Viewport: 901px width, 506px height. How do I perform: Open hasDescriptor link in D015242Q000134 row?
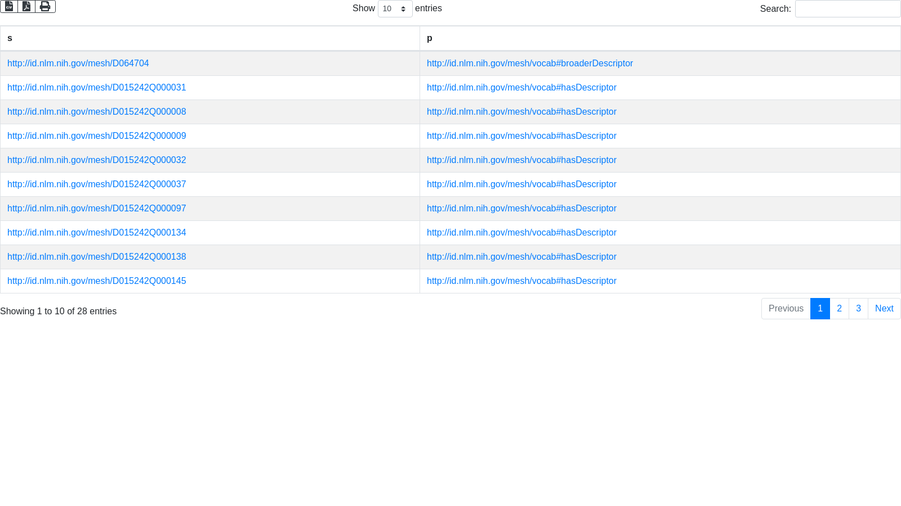[521, 233]
